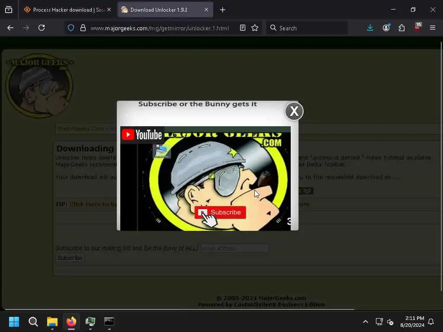The width and height of the screenshot is (443, 332).
Task: Open Windows taskbar search
Action: pyautogui.click(x=33, y=322)
